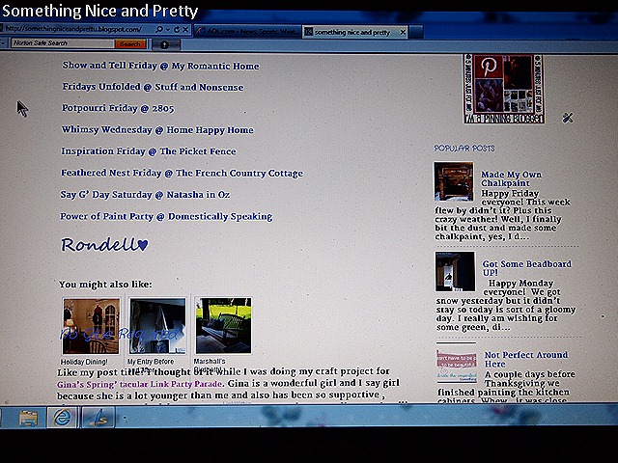
Task: Click the orange Norton Search button
Action: tap(130, 43)
